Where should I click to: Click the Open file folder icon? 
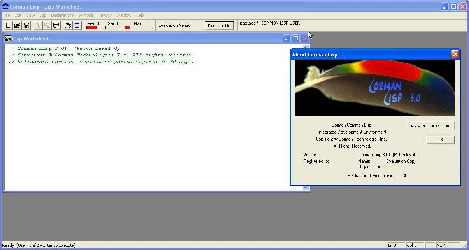click(17, 25)
